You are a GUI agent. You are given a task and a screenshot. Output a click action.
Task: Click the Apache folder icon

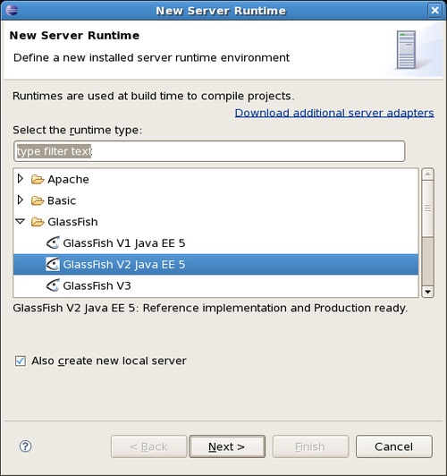(x=38, y=180)
